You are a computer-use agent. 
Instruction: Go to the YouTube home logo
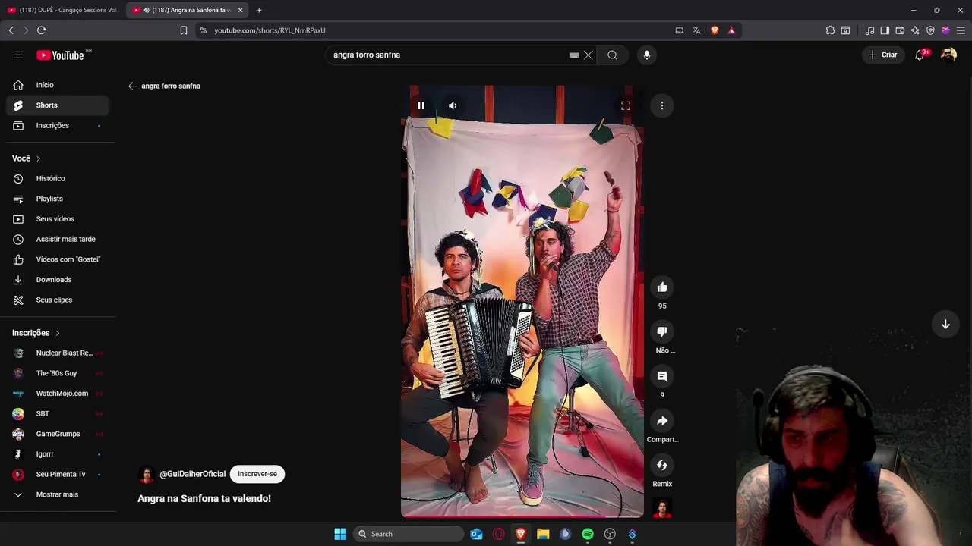(61, 55)
